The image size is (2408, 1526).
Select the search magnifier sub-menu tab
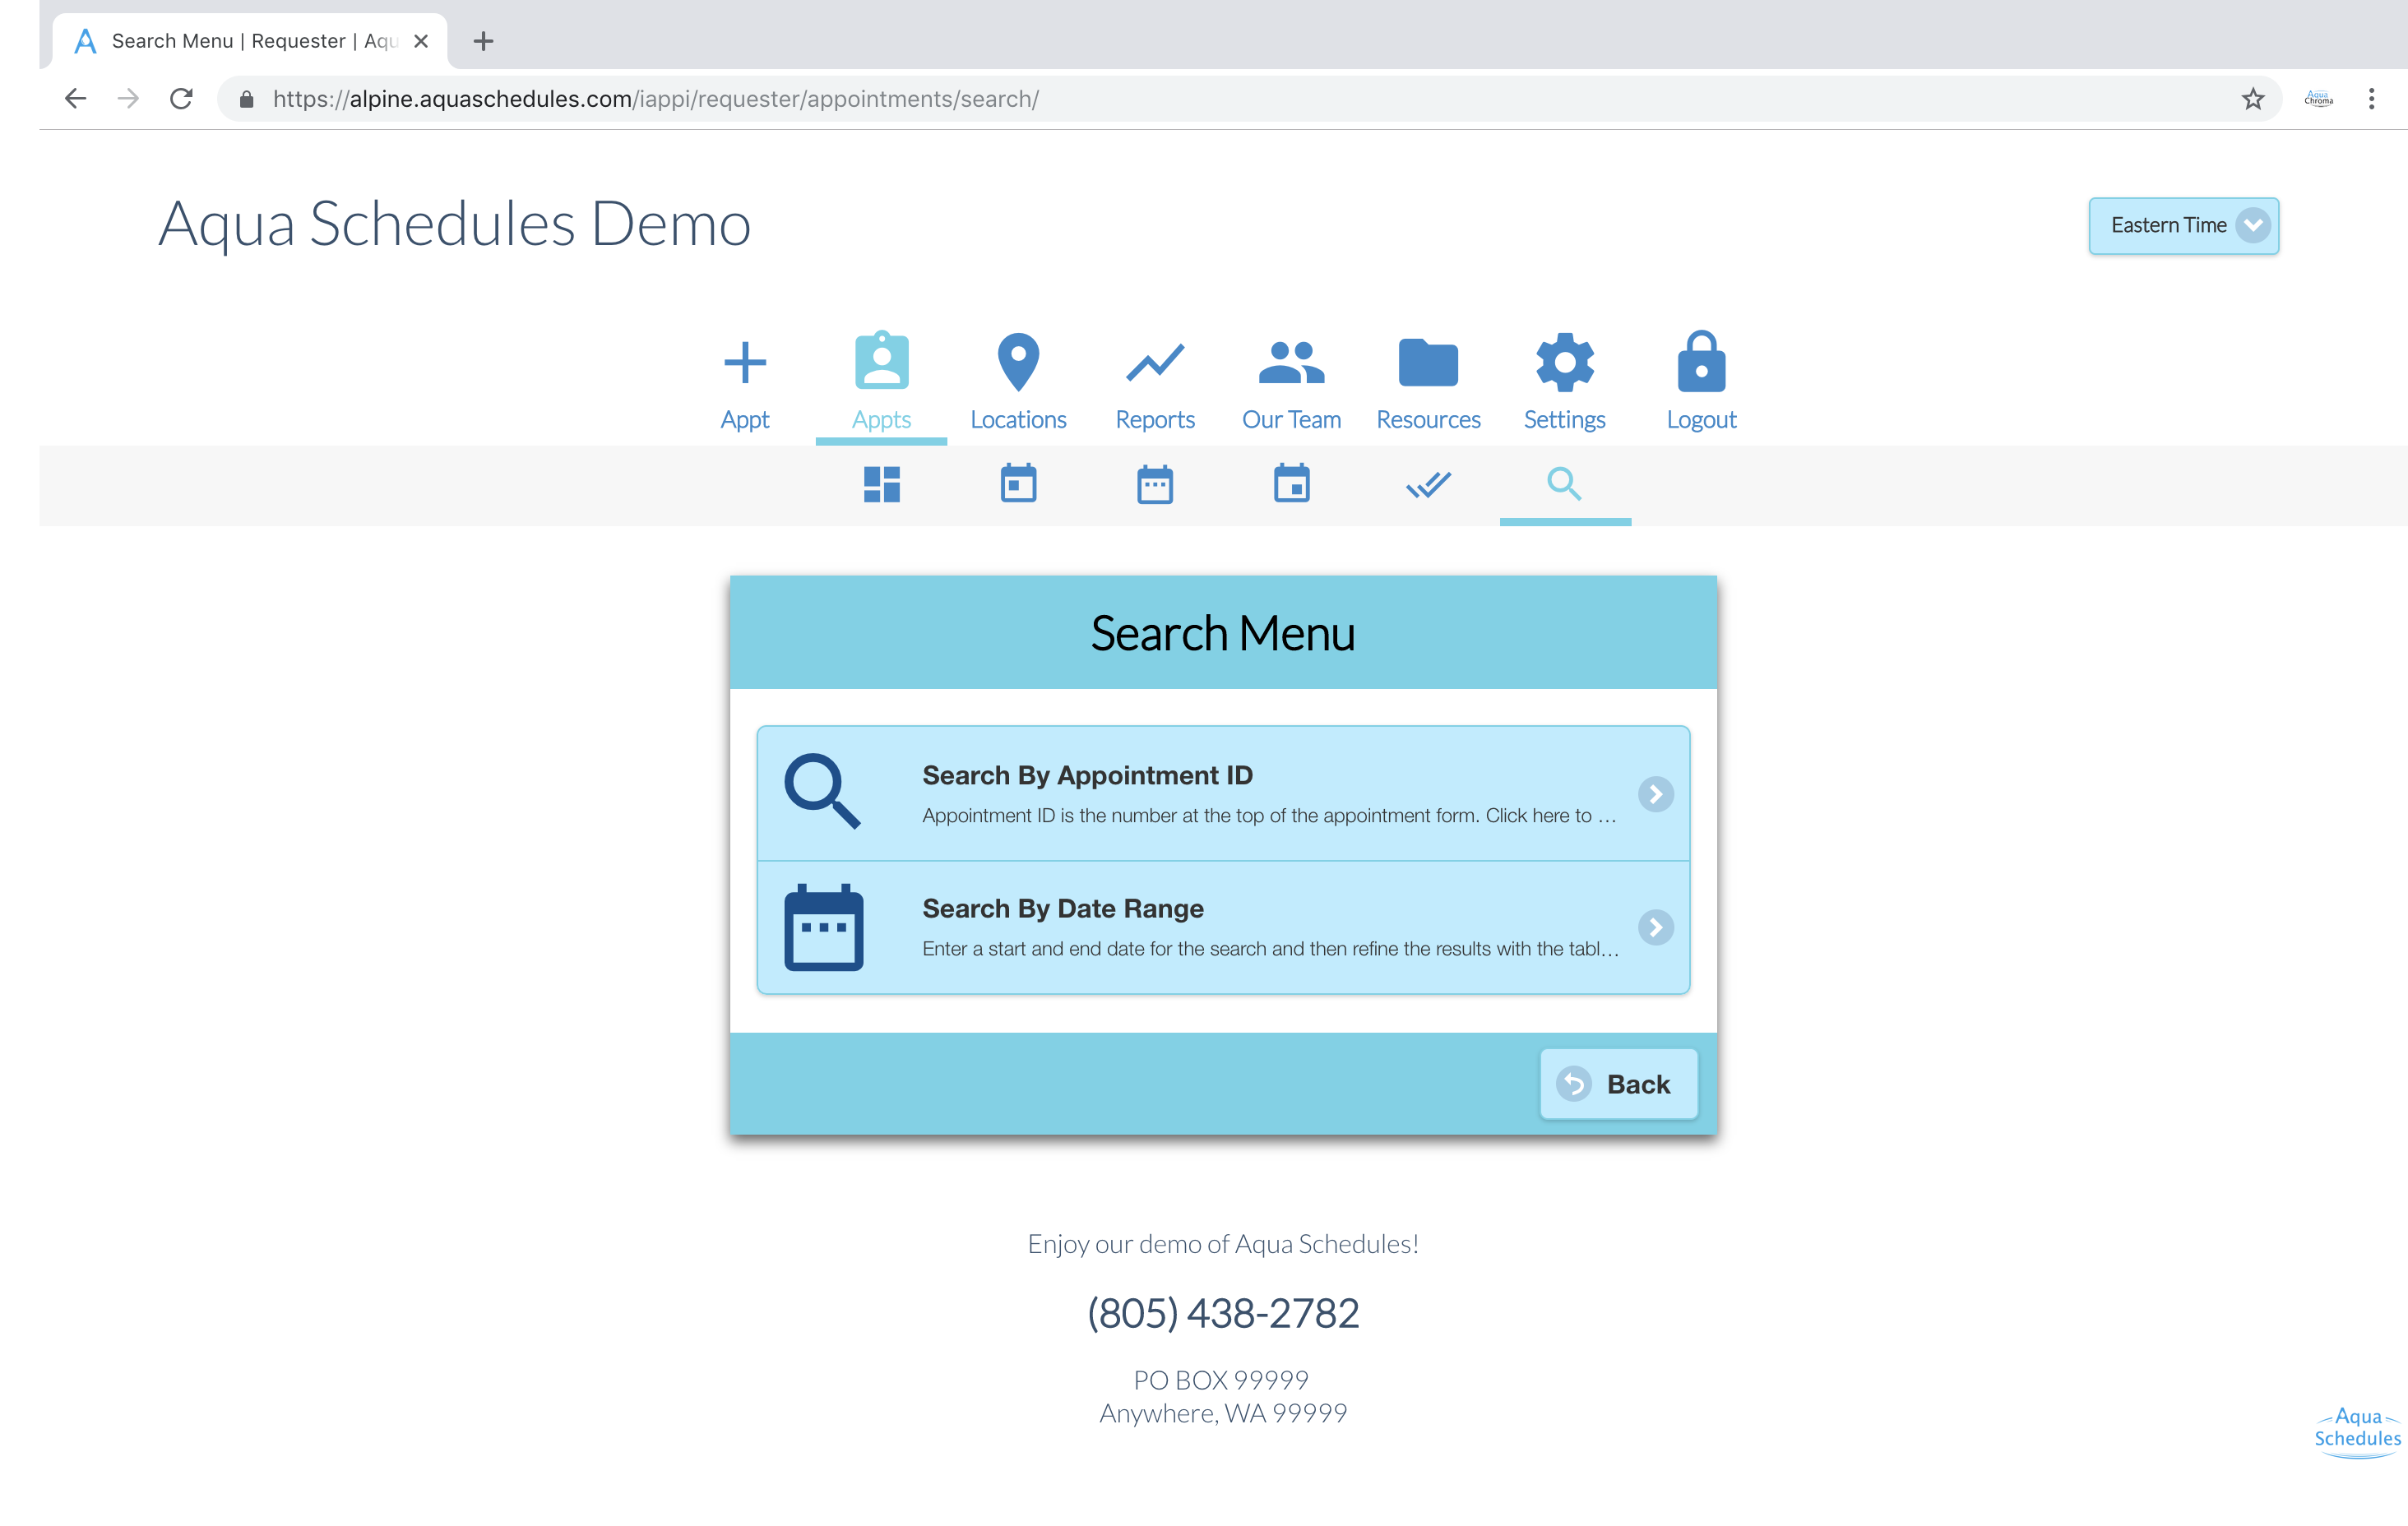[x=1564, y=484]
